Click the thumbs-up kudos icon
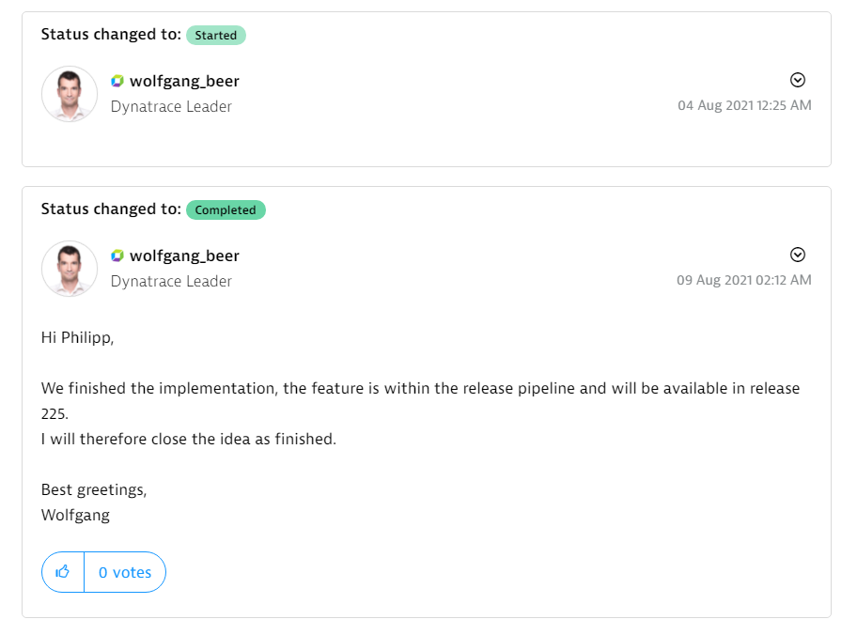Viewport: 857px width, 635px height. (63, 572)
